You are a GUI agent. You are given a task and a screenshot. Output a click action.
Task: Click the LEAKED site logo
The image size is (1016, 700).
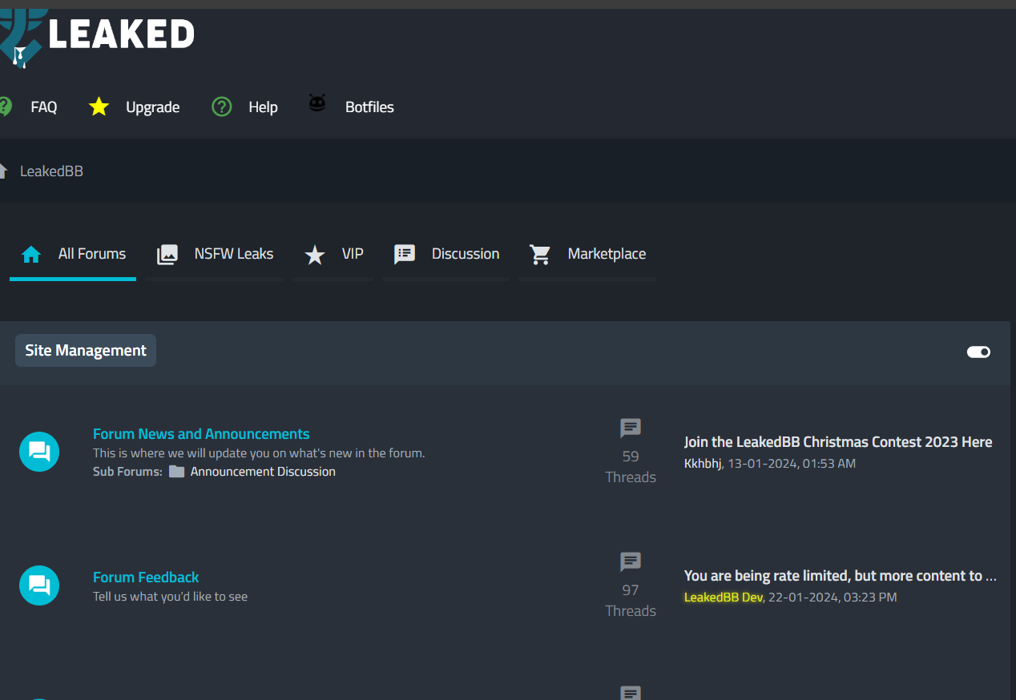coord(97,38)
